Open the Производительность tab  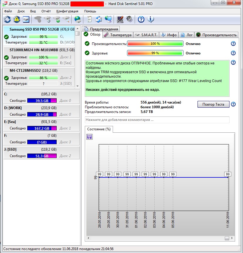(x=216, y=35)
